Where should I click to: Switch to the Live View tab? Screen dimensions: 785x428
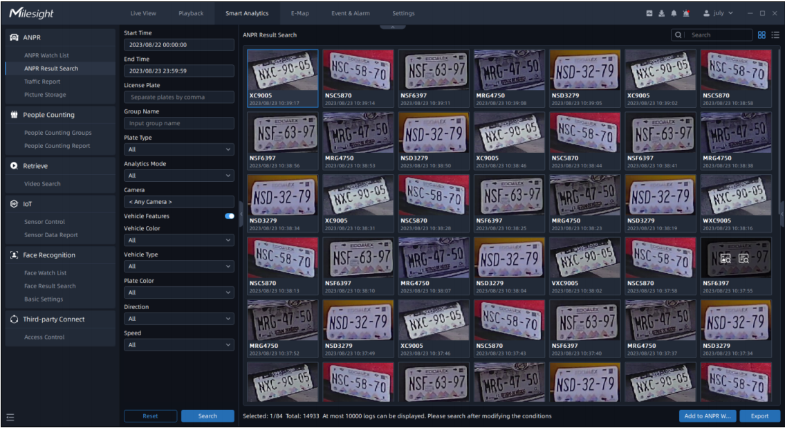(143, 14)
